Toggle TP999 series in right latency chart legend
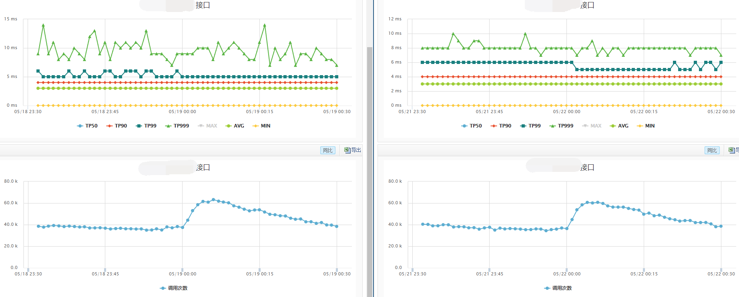Image resolution: width=739 pixels, height=297 pixels. click(x=561, y=126)
